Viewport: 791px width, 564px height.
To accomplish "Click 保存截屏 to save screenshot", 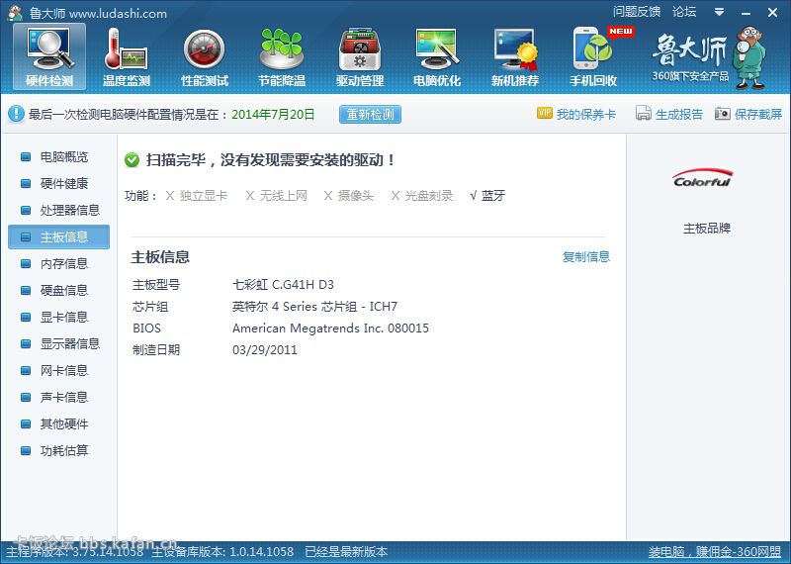I will pos(758,114).
